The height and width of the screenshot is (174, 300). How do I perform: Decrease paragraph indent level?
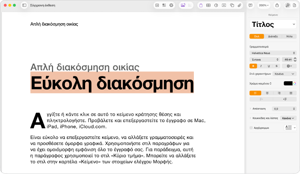point(261,99)
